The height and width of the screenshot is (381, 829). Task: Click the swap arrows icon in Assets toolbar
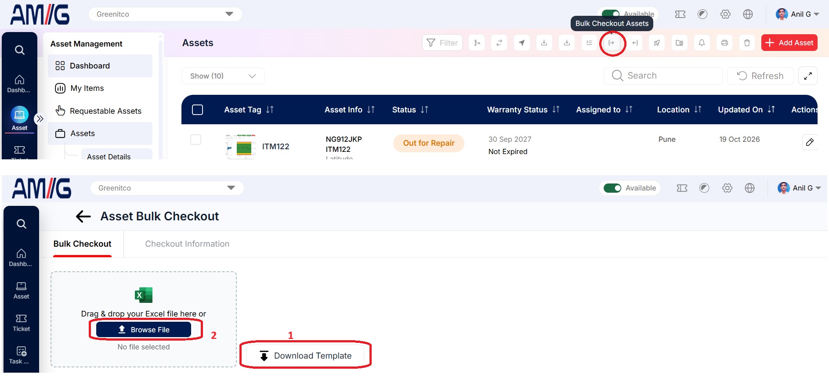coord(499,43)
